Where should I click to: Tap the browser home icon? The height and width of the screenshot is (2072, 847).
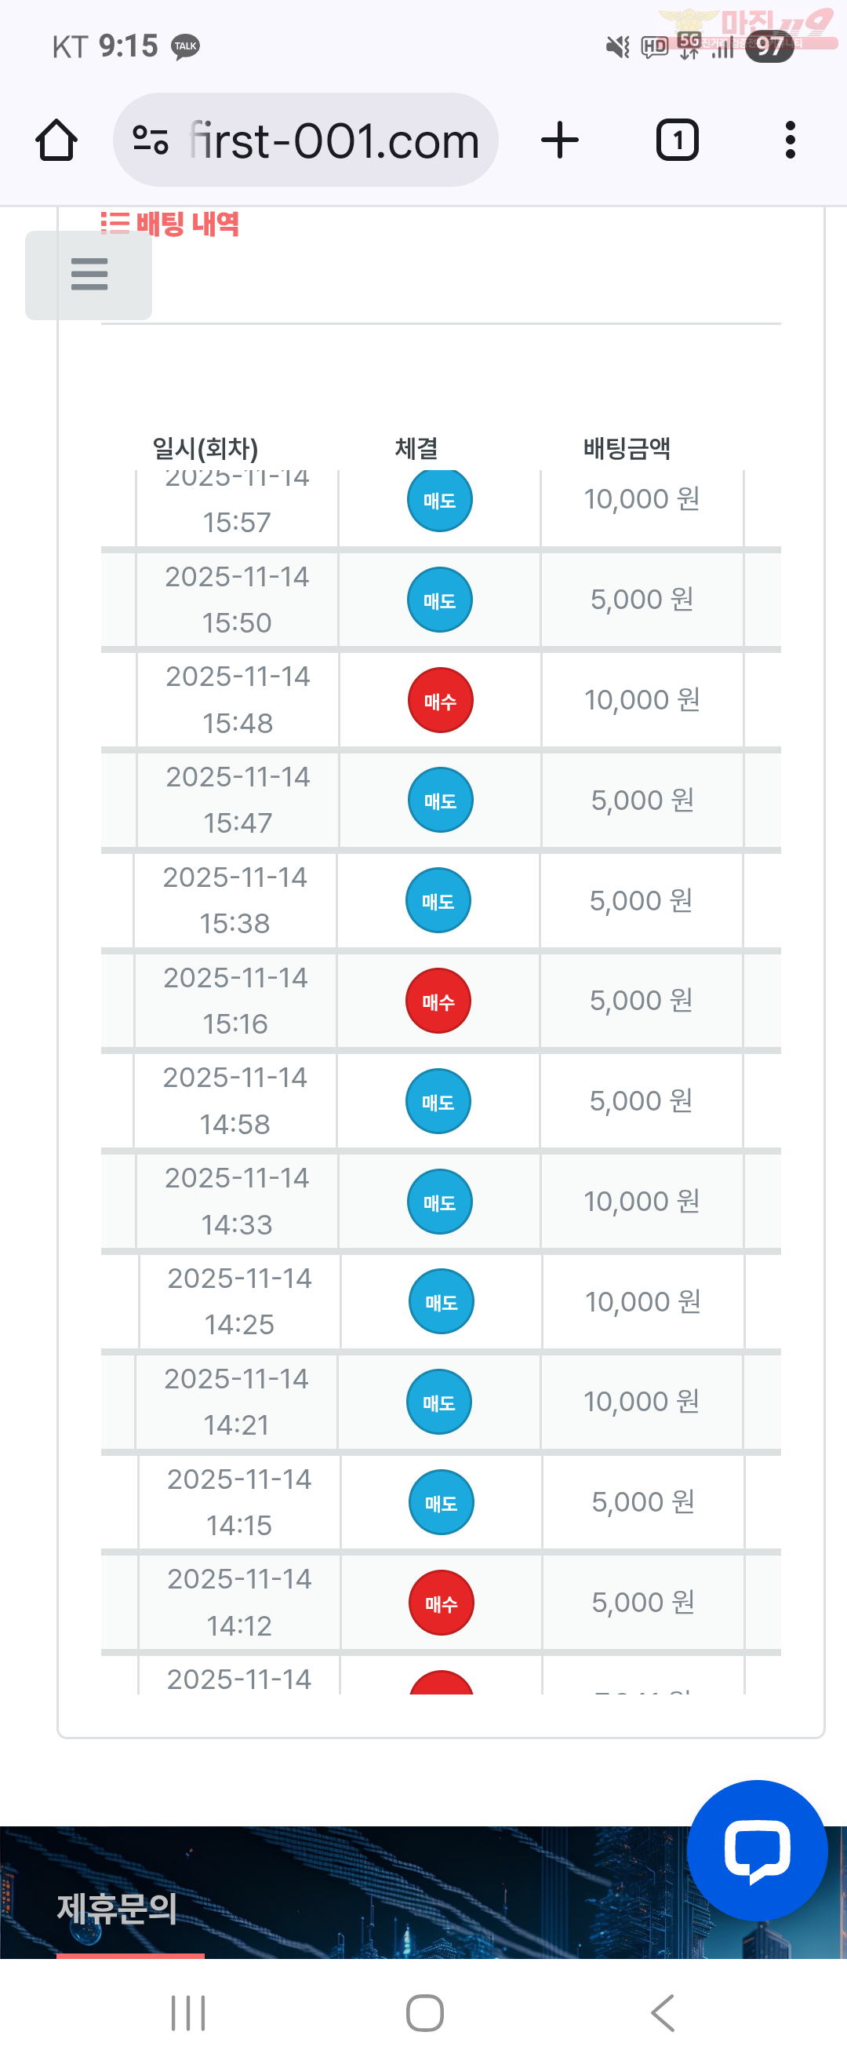click(56, 140)
